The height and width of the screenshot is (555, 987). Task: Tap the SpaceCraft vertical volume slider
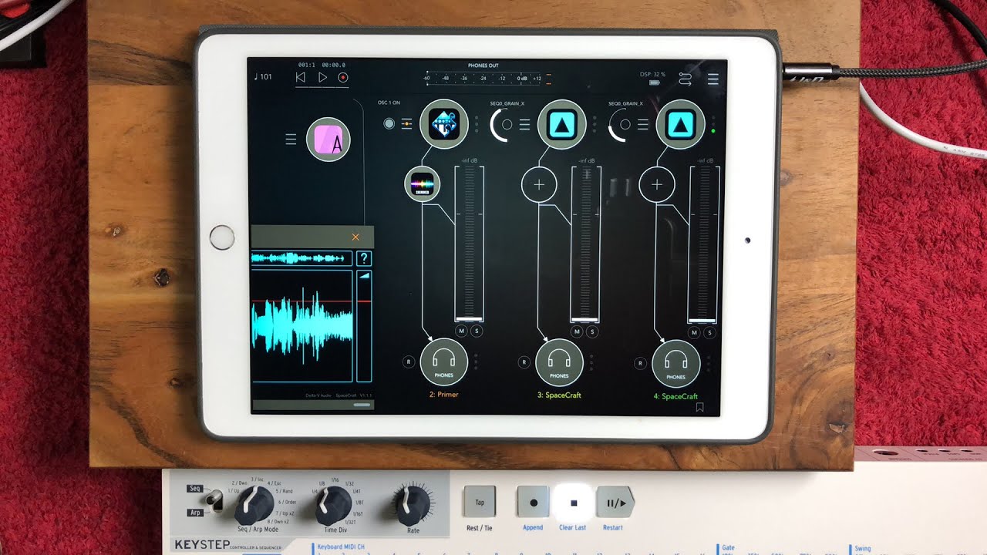click(365, 325)
